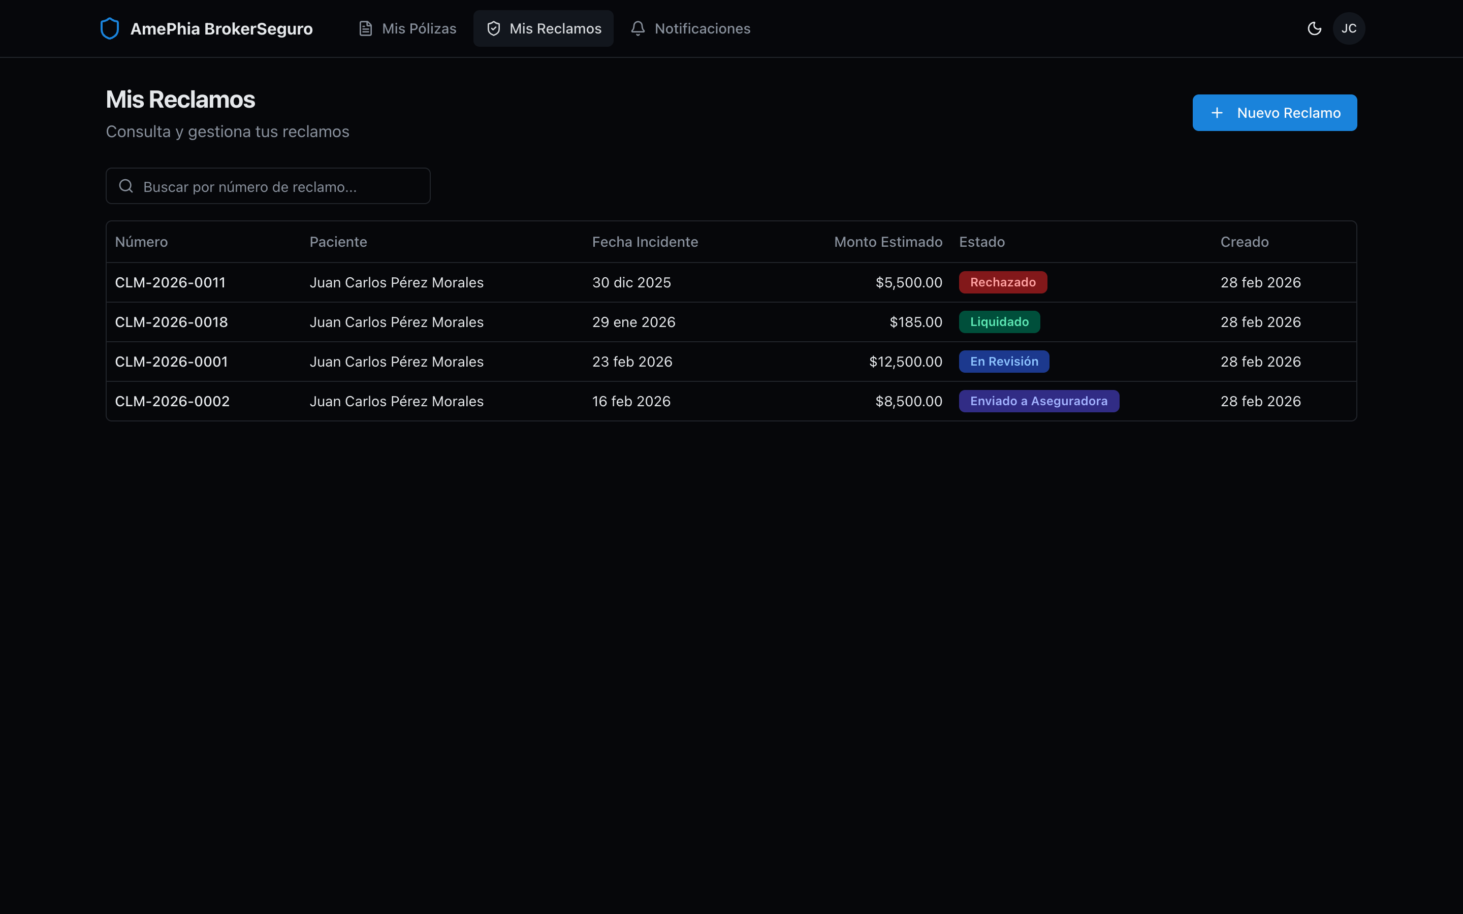Click the Mis Reclamos page heading
This screenshot has height=914, width=1463.
tap(180, 100)
